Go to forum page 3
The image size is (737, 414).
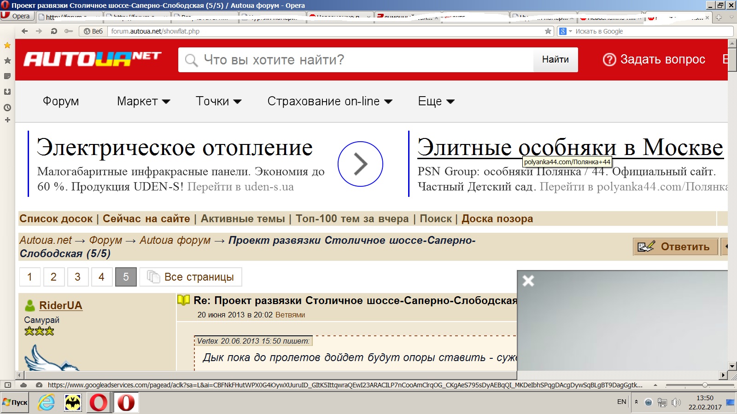pos(77,277)
